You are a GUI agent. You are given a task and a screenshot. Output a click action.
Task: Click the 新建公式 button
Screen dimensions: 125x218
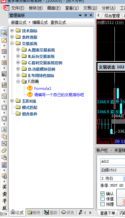[18, 22]
